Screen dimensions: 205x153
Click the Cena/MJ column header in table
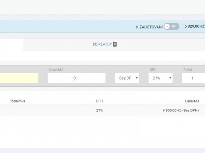point(192,101)
